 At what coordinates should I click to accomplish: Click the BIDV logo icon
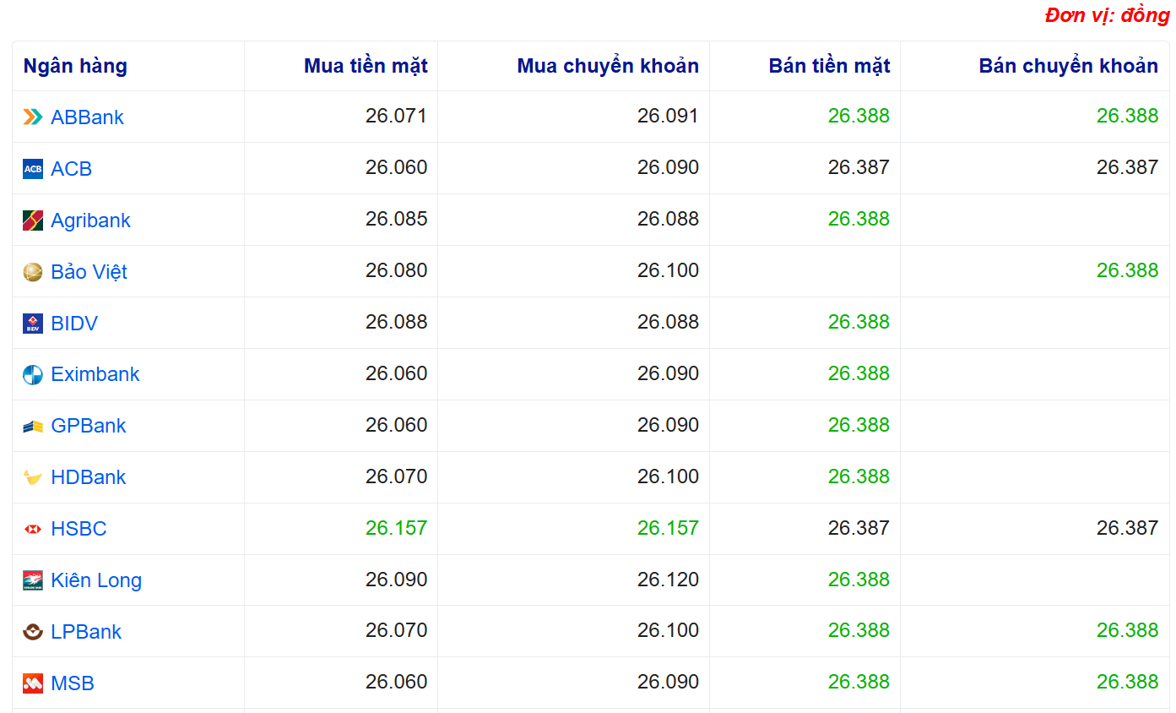click(33, 324)
